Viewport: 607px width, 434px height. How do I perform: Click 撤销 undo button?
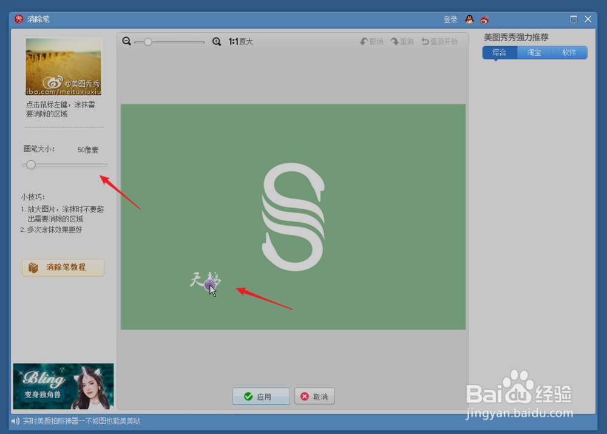371,41
